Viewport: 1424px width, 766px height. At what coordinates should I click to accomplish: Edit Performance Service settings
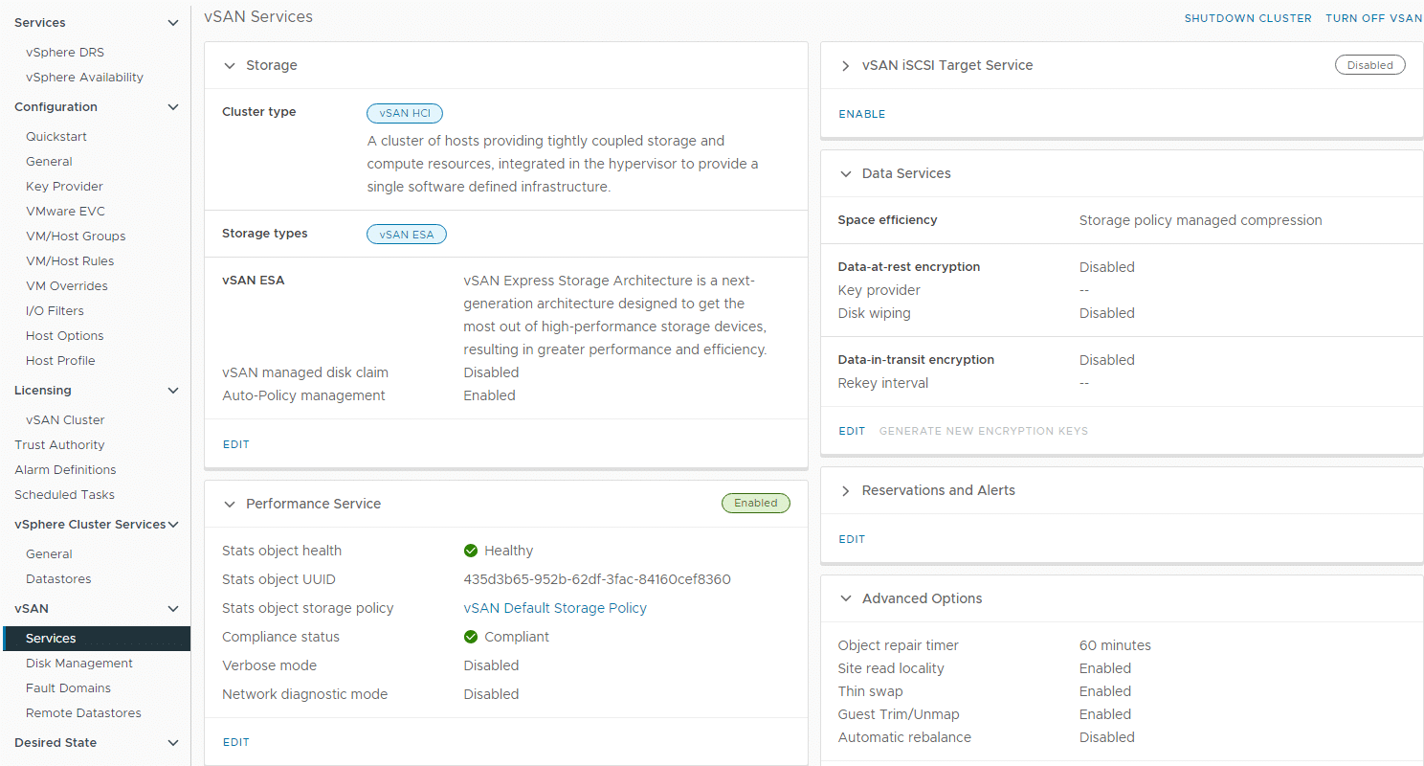pos(236,742)
